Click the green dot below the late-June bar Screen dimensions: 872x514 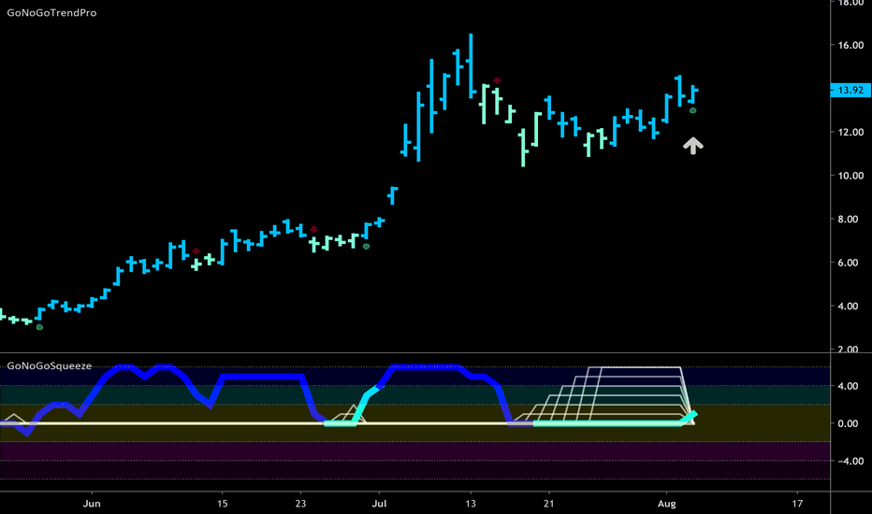pos(366,246)
